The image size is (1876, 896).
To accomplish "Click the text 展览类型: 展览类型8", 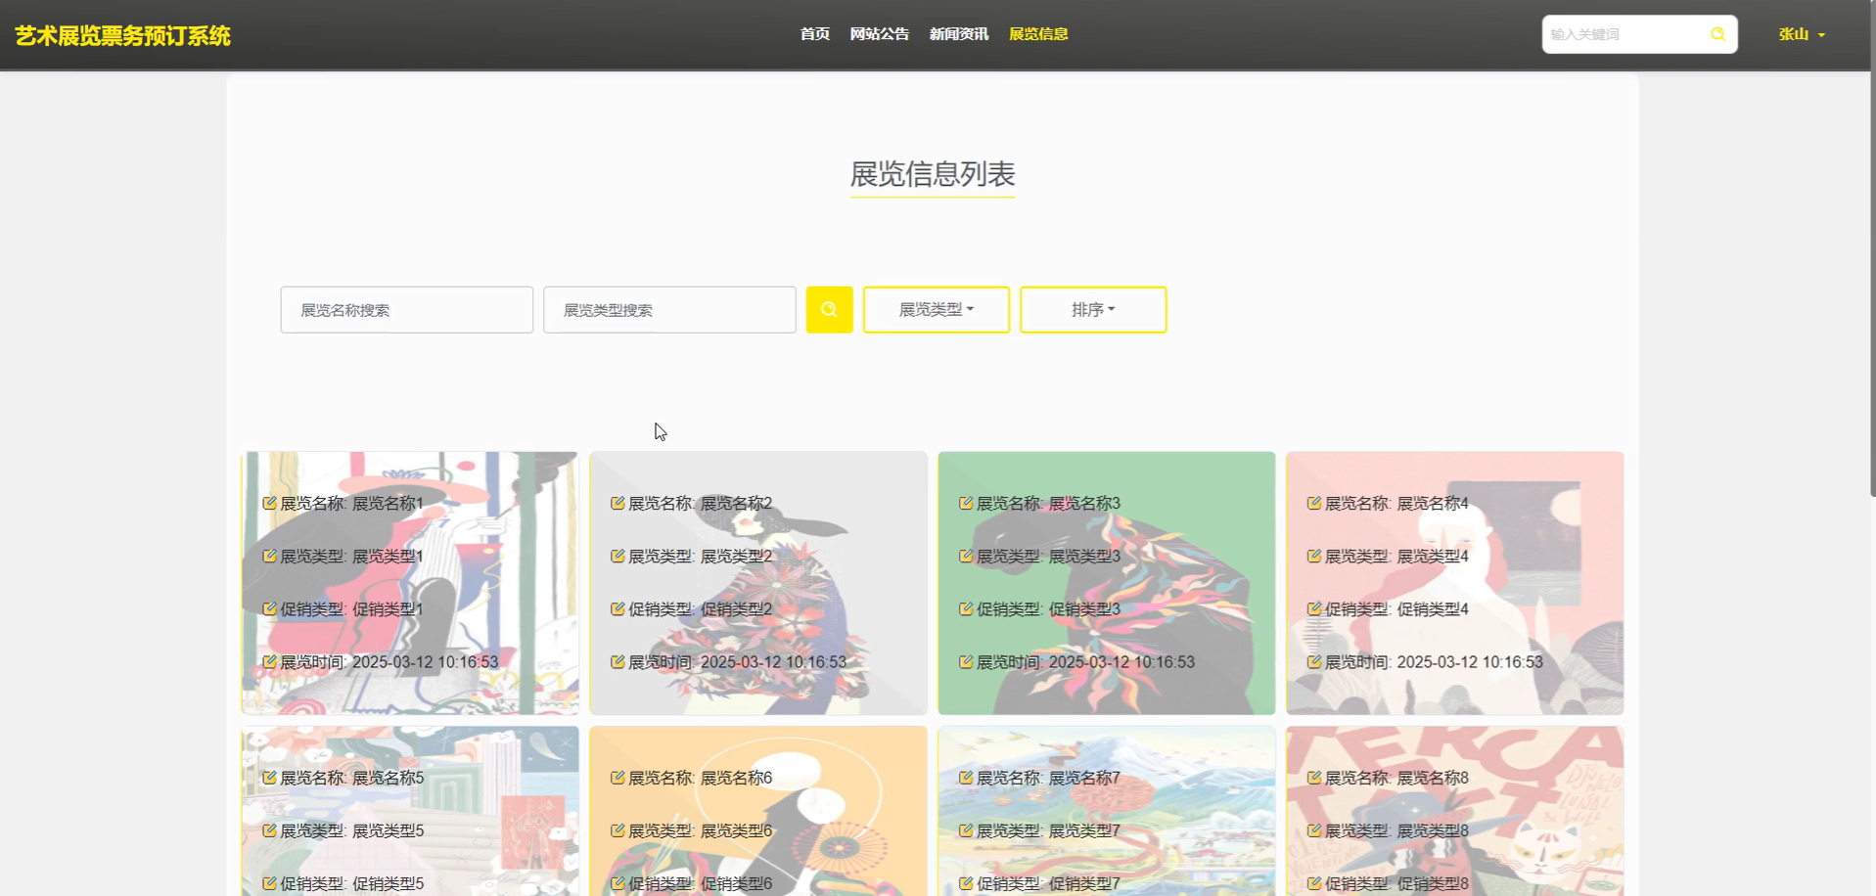I will (1397, 830).
